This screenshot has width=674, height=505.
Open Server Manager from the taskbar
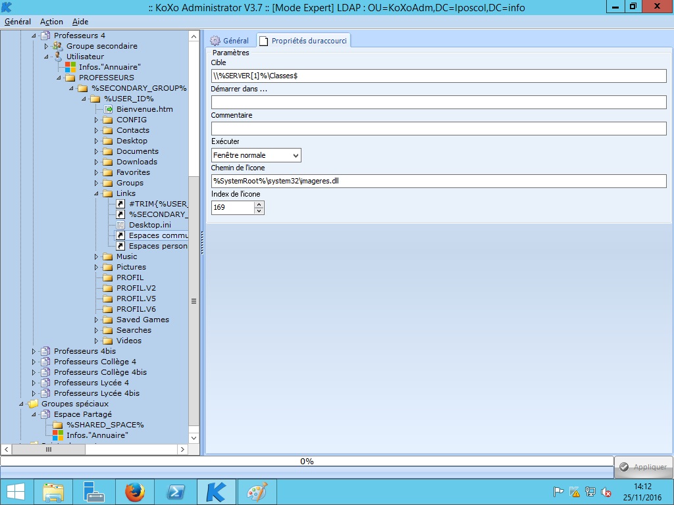pyautogui.click(x=93, y=492)
